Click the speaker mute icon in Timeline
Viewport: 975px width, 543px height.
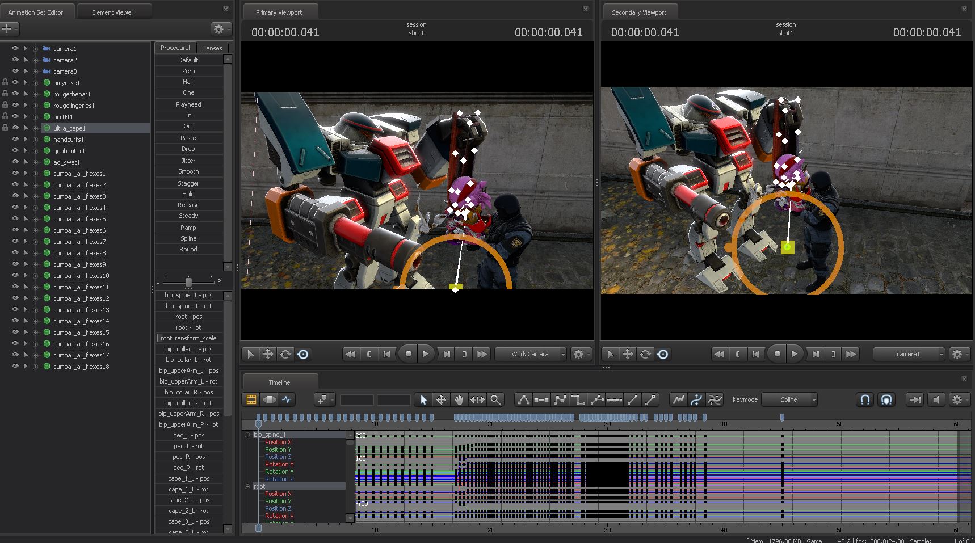[x=936, y=399]
